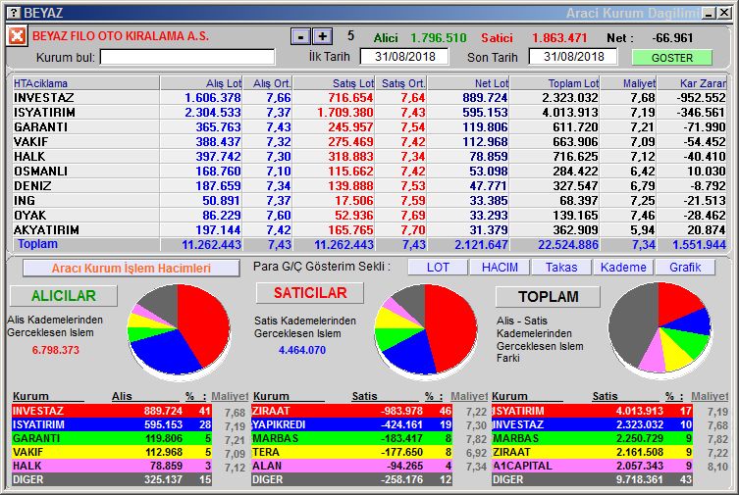Image resolution: width=739 pixels, height=495 pixels.
Task: Sort by Satış Lot column header
Action: click(334, 83)
